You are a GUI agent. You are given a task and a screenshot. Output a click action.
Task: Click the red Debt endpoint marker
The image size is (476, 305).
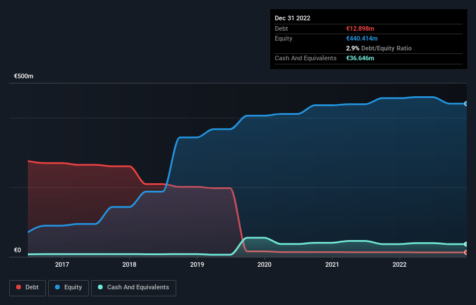466,252
